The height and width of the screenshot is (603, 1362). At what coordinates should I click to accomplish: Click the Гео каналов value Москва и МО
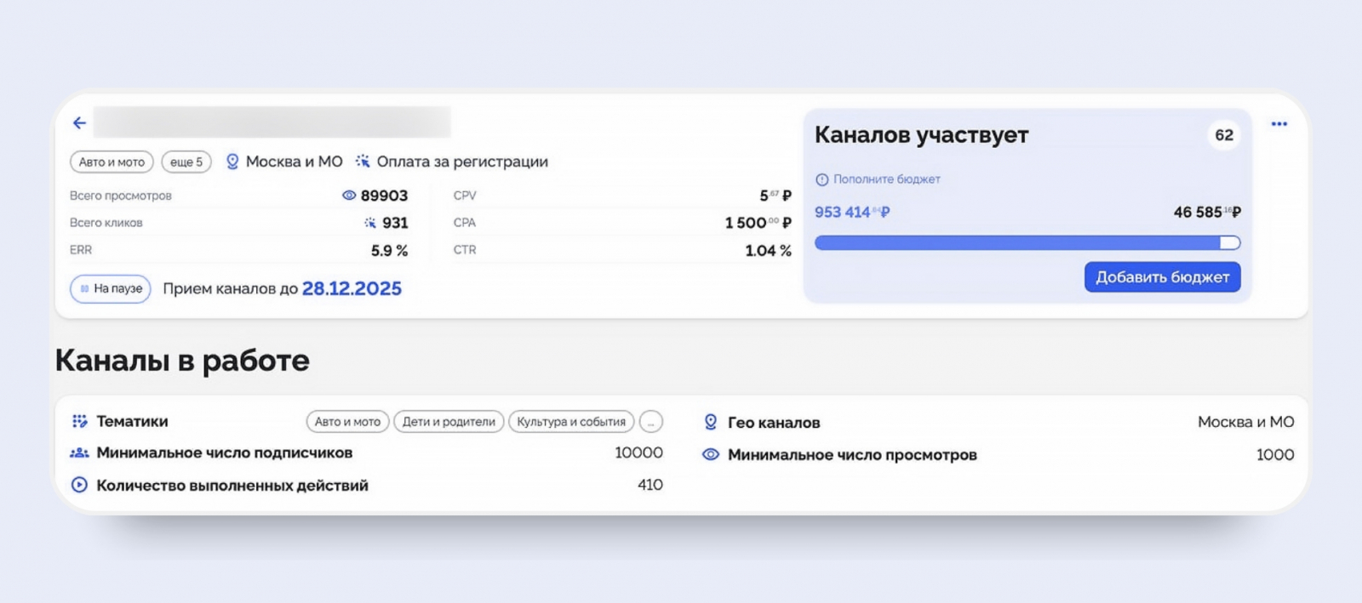1246,422
